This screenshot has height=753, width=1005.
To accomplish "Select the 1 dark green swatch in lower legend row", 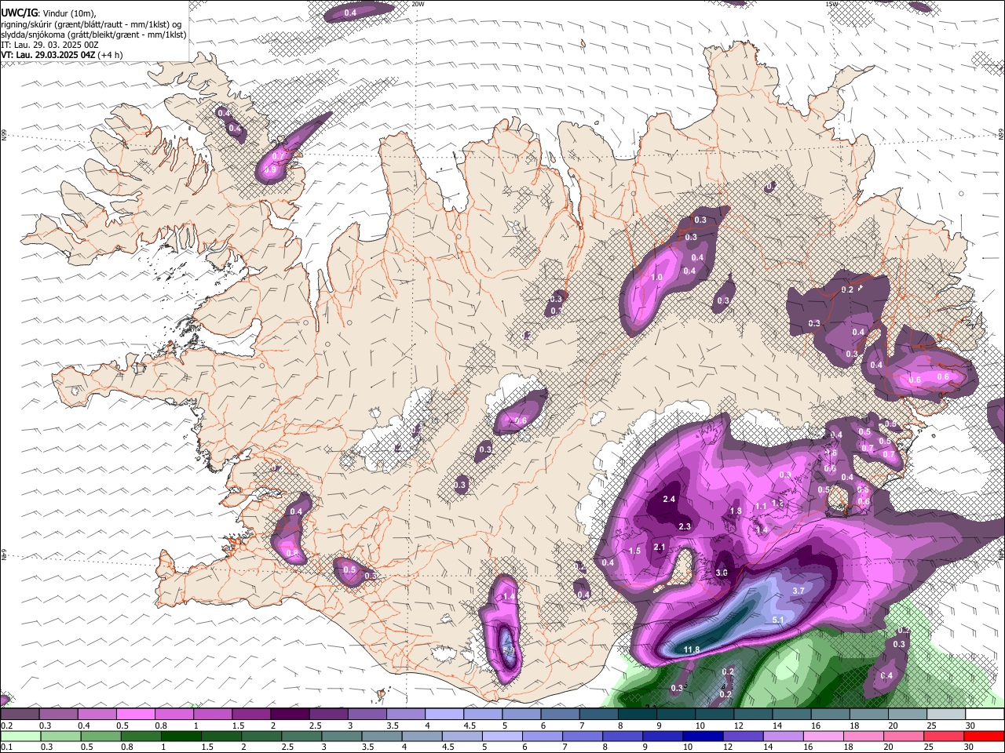I will coord(181,736).
